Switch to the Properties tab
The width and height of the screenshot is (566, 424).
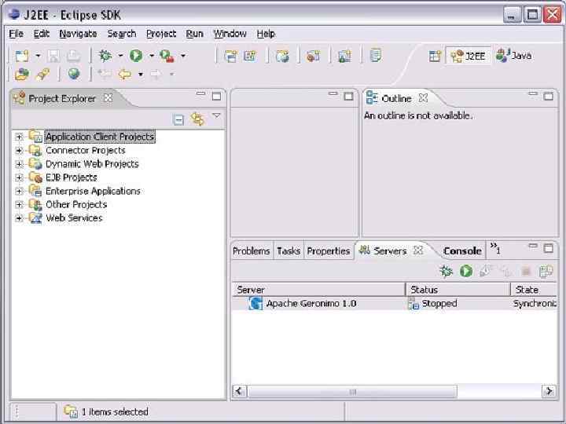329,251
